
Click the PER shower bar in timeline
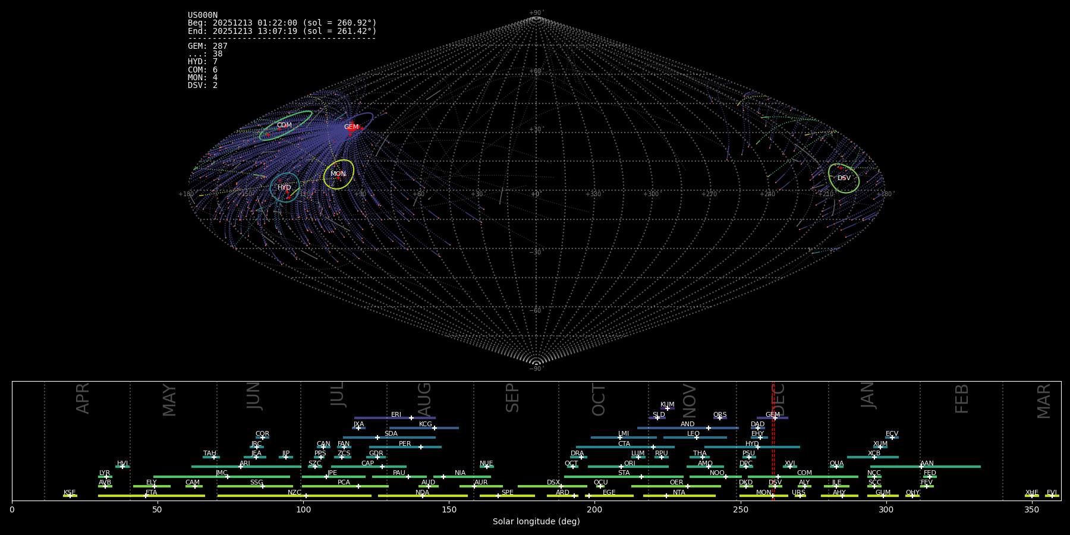coord(405,447)
